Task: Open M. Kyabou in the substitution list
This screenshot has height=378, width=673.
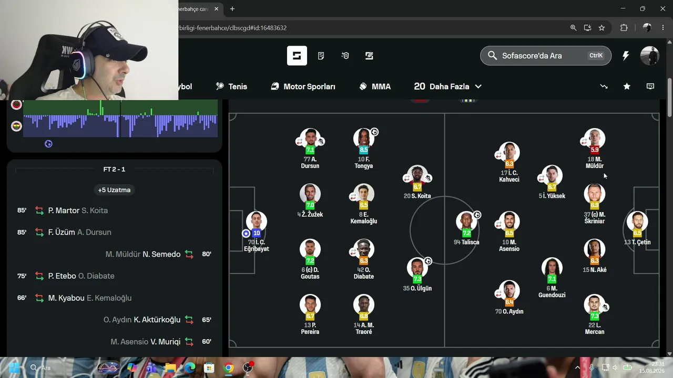Action: 66,298
